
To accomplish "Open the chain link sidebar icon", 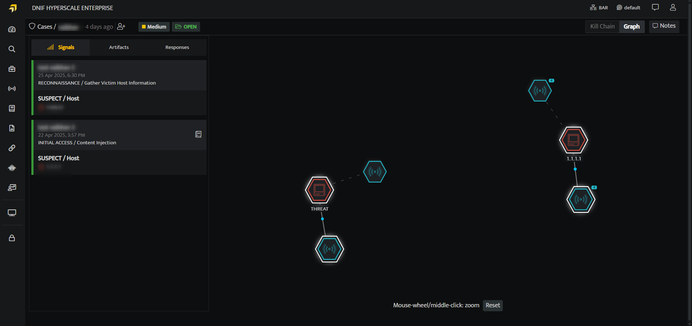I will click(12, 148).
